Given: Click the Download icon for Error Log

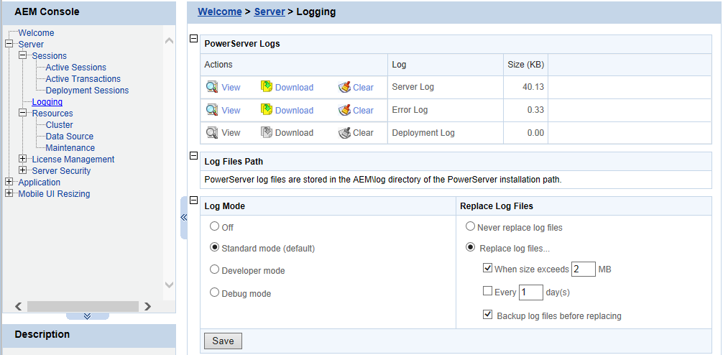Looking at the screenshot, I should 266,110.
